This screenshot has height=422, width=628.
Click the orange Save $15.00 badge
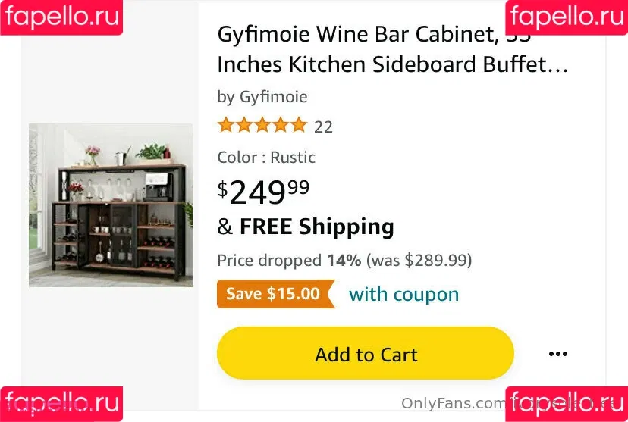tap(275, 294)
